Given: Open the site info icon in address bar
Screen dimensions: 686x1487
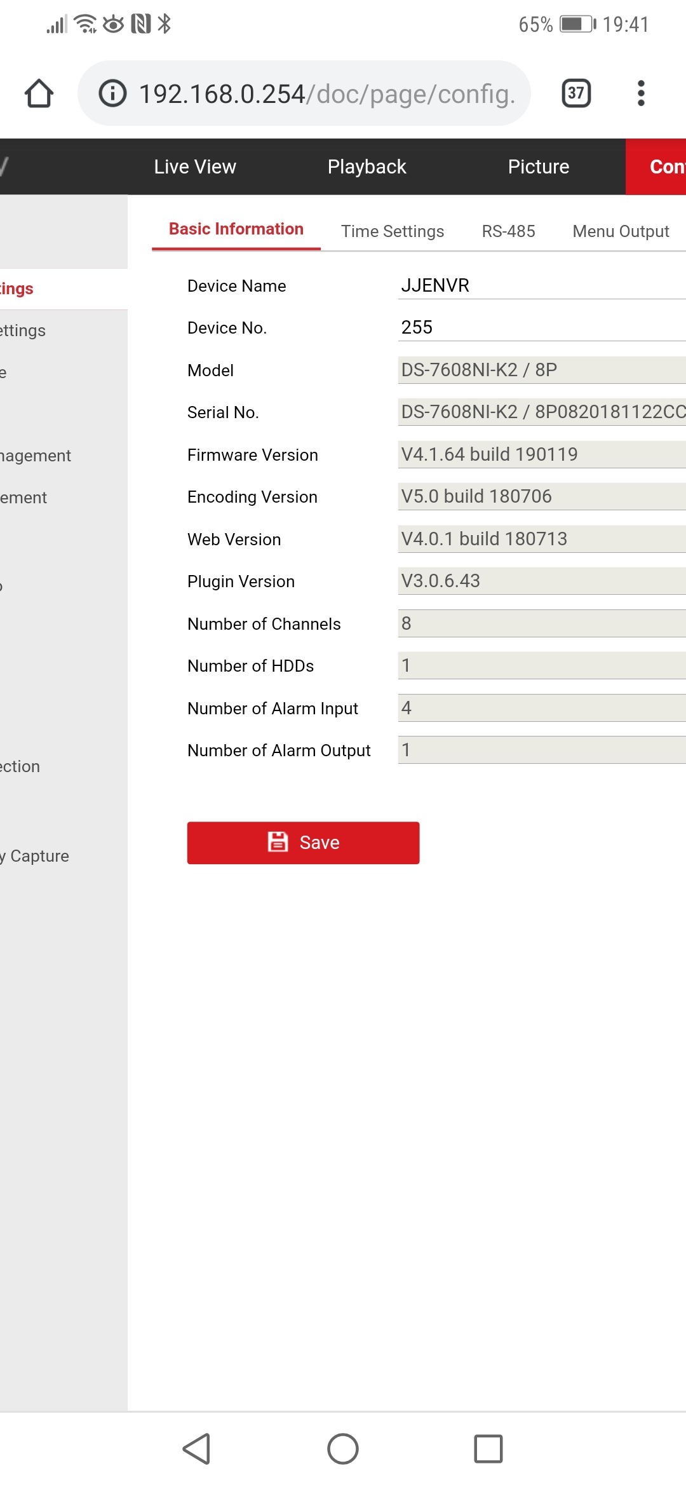Looking at the screenshot, I should pos(112,93).
